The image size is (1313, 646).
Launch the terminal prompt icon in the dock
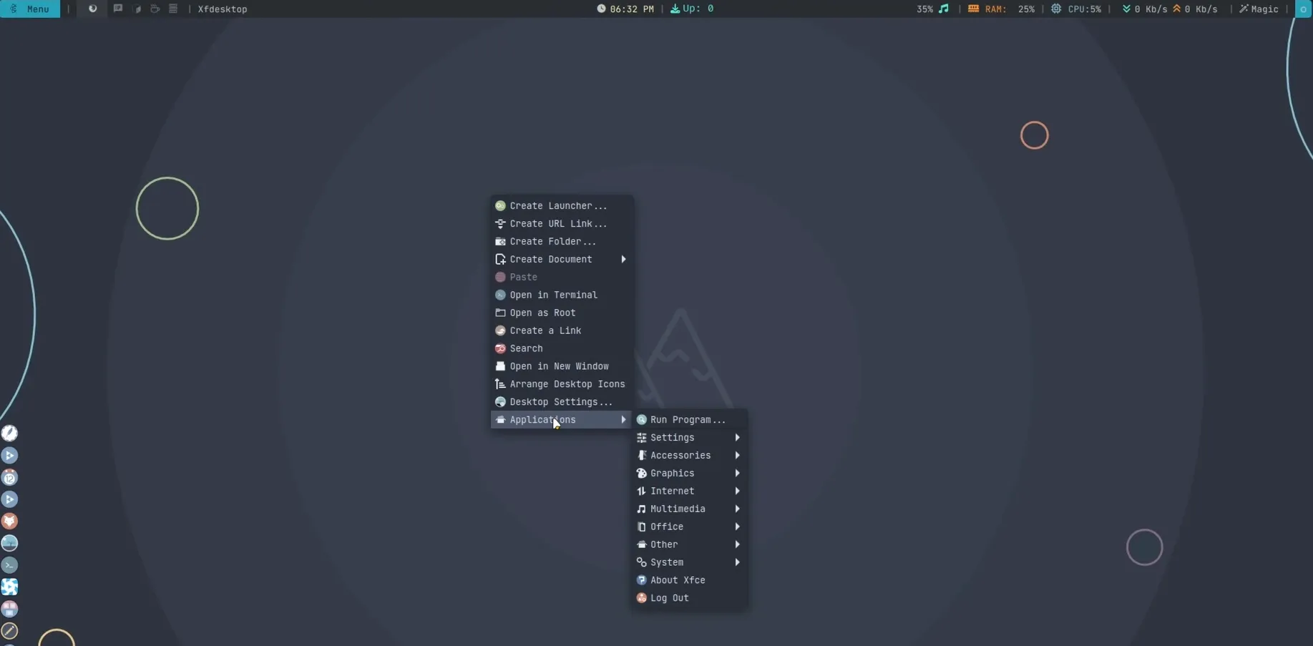click(9, 565)
